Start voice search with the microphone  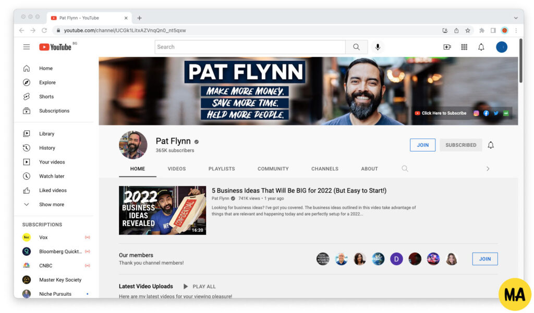378,47
